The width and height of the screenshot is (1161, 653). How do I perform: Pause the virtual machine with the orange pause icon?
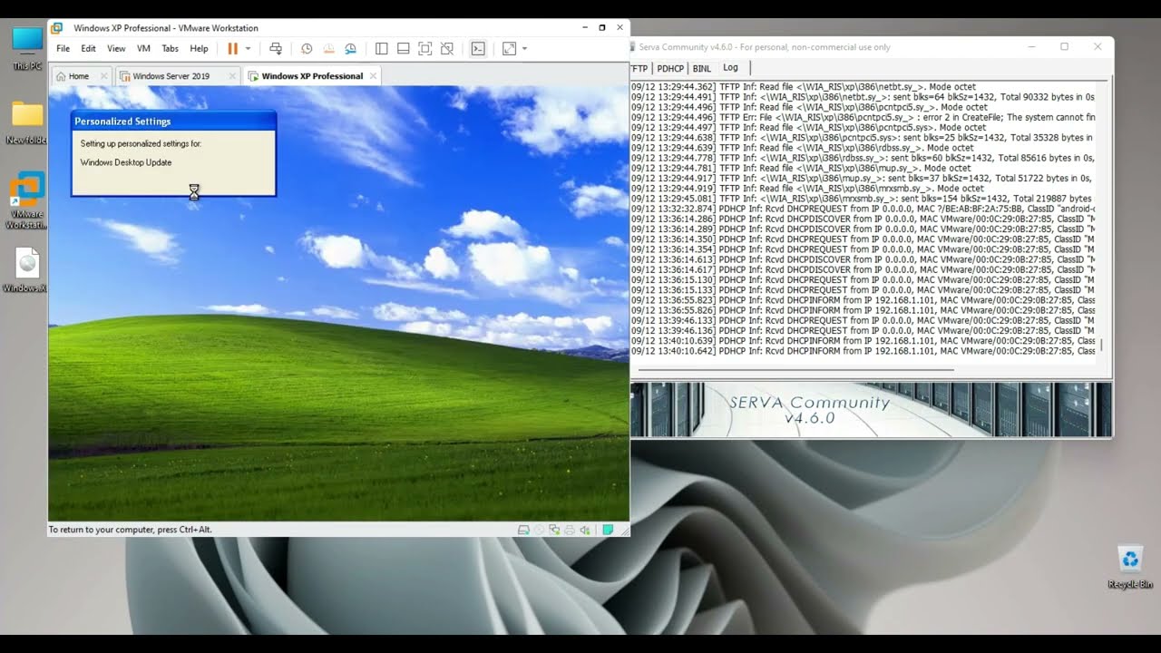tap(232, 49)
